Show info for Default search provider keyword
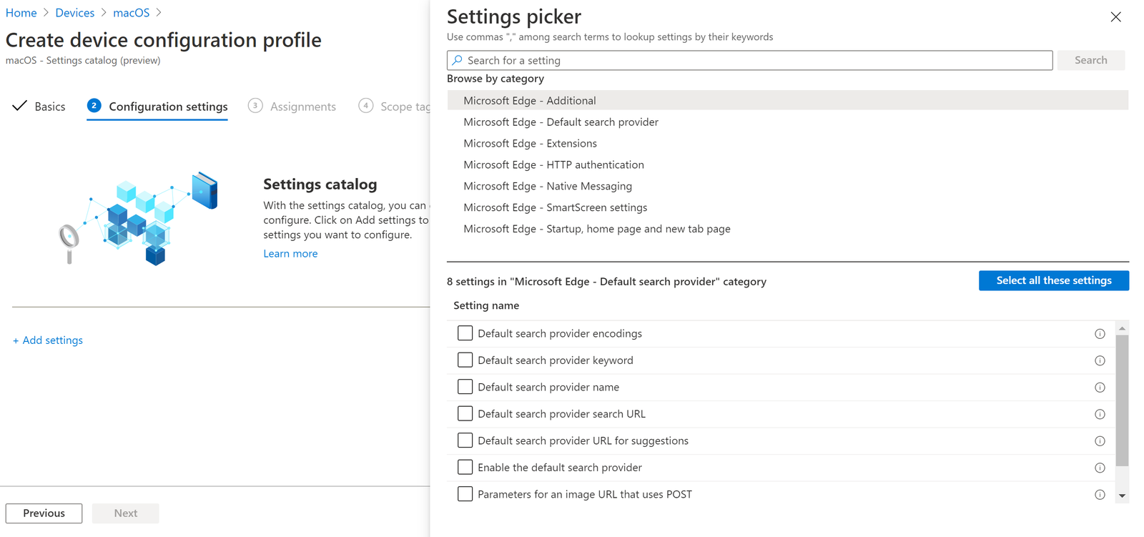This screenshot has width=1144, height=537. [1100, 361]
